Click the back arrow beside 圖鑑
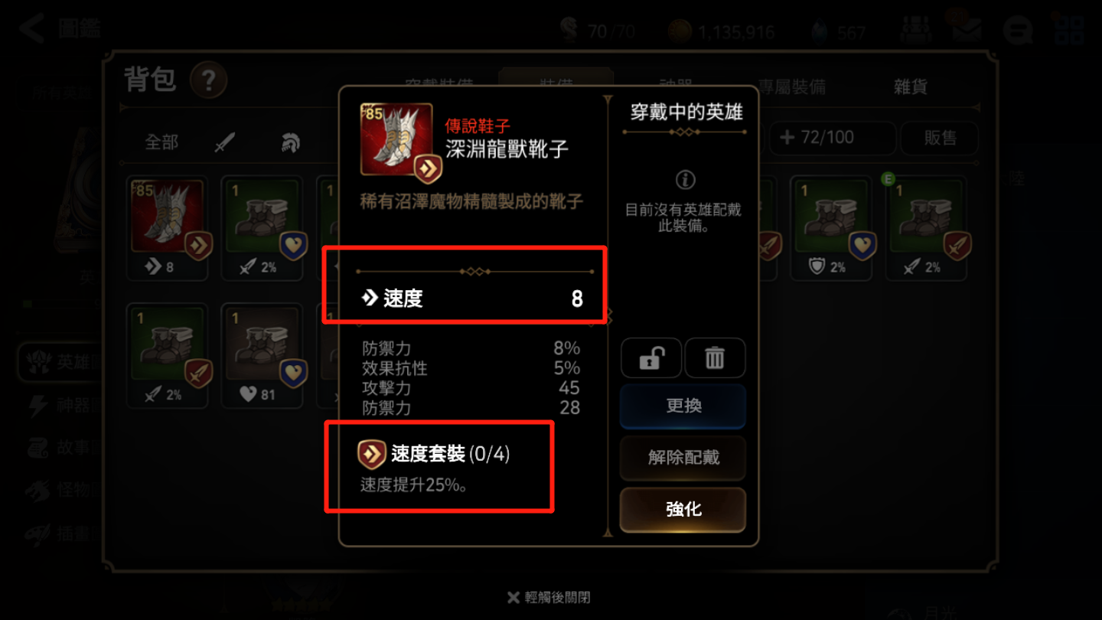 coord(32,28)
